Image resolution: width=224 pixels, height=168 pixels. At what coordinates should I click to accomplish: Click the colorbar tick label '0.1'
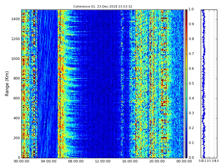pyautogui.click(x=191, y=143)
